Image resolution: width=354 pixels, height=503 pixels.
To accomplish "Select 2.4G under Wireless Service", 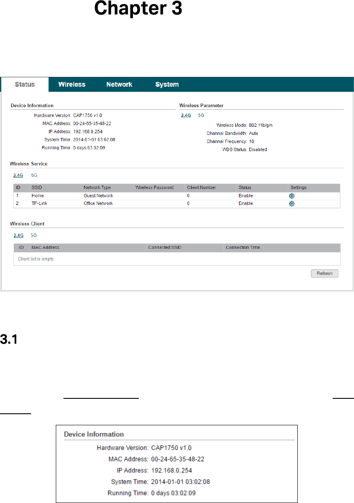I will point(18,175).
